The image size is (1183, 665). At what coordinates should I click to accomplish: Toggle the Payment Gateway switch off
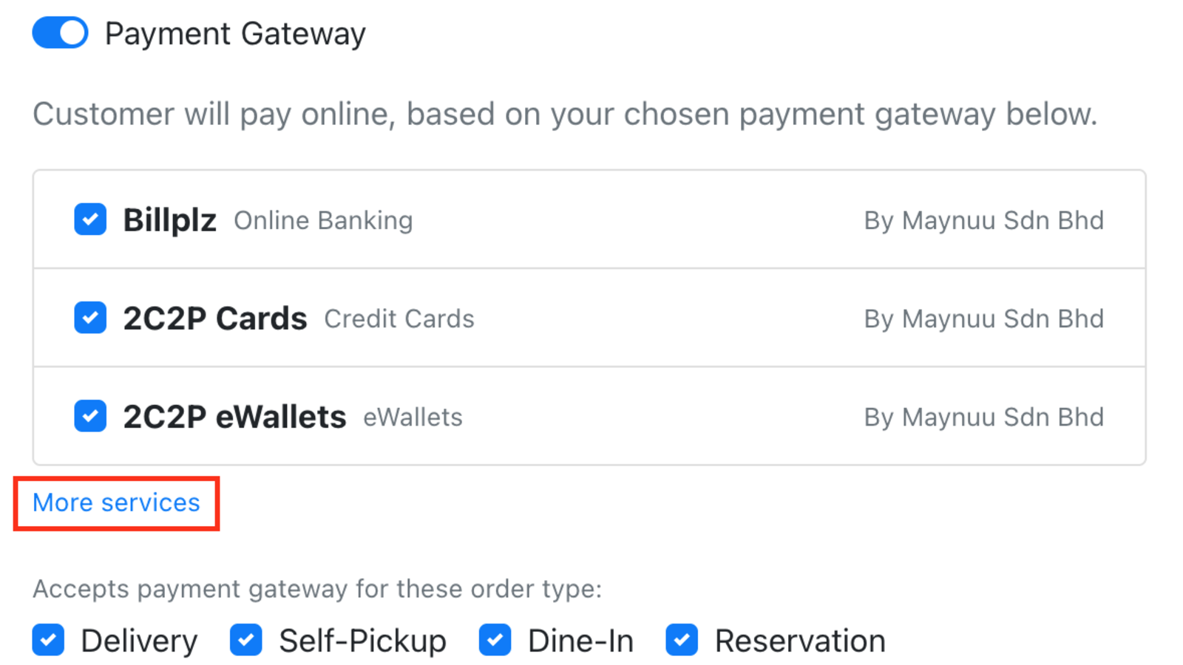tap(60, 33)
